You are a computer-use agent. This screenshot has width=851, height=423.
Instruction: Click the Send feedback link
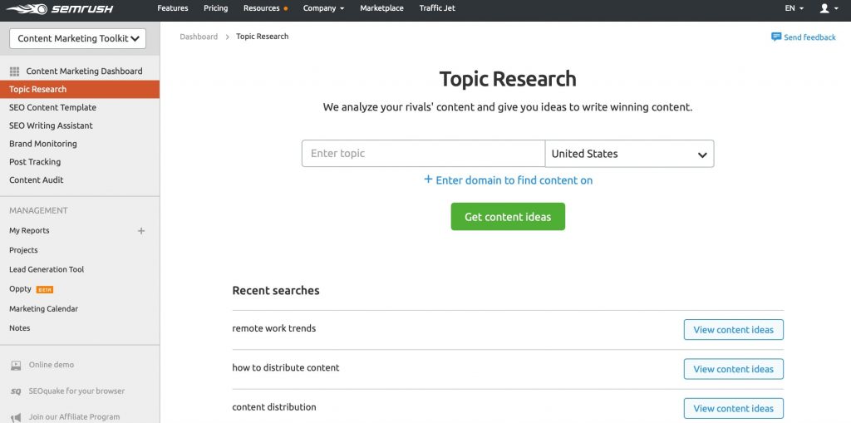[x=809, y=37]
